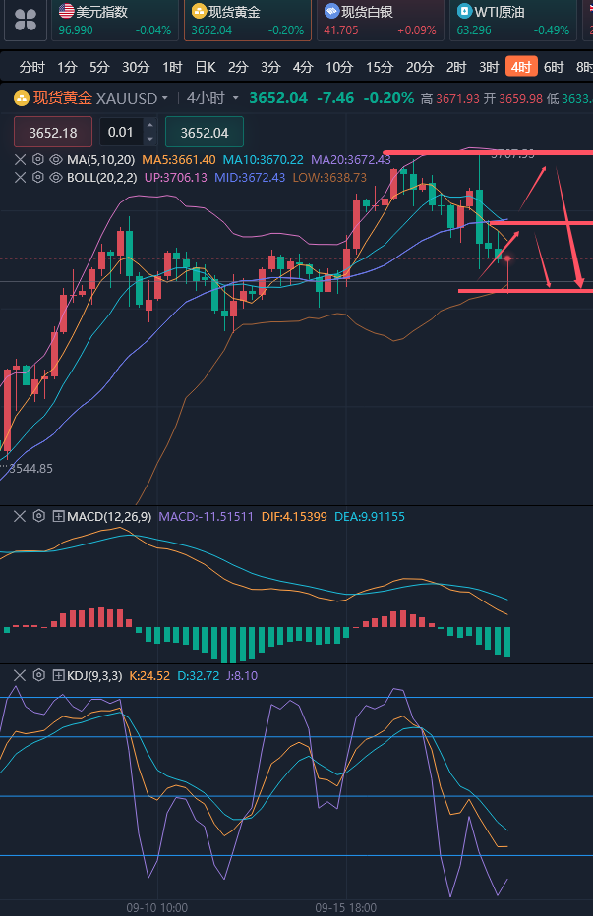
Task: Open settings gear for KDJ(9,3,3)
Action: (x=38, y=675)
